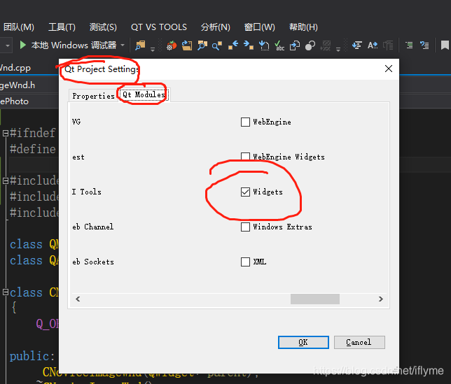Click the two overlapping circles icon
Image resolution: width=451 pixels, height=384 pixels.
pos(310,45)
